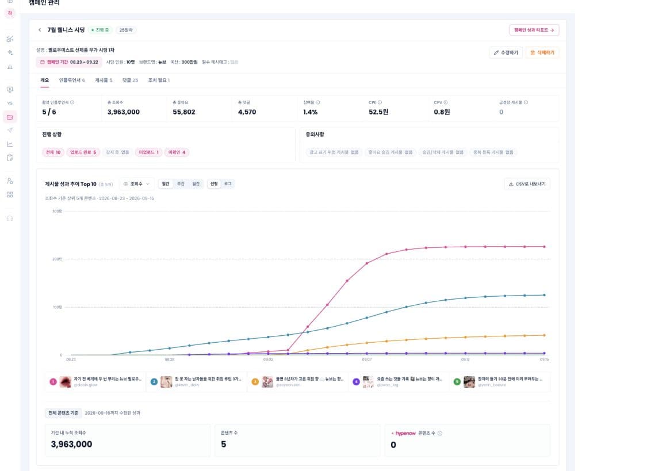
Task: Open the thumbnail of the third-ranked post
Action: (267, 382)
